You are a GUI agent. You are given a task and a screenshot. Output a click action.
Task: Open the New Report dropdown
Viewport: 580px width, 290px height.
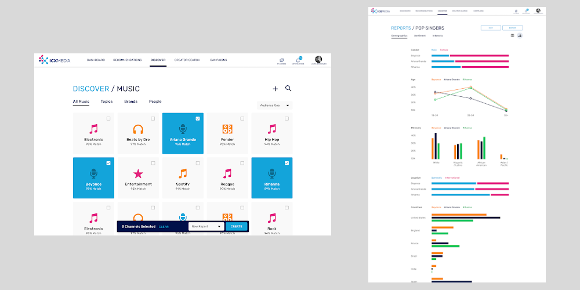pyautogui.click(x=206, y=226)
